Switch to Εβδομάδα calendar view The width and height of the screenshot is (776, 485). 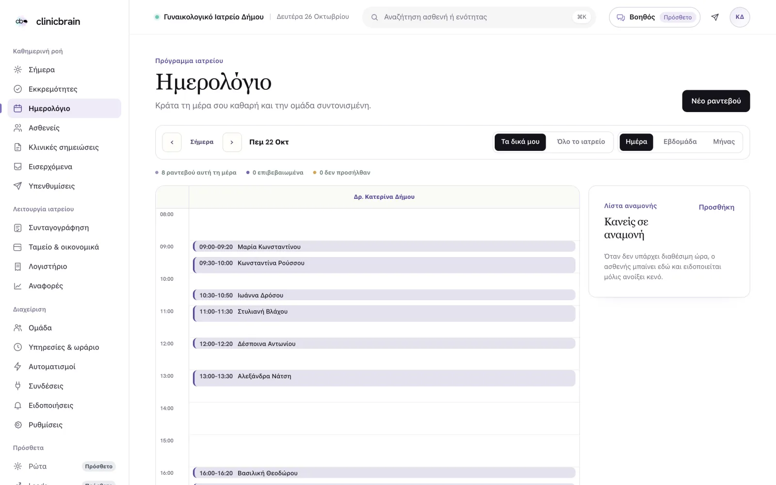pyautogui.click(x=680, y=142)
